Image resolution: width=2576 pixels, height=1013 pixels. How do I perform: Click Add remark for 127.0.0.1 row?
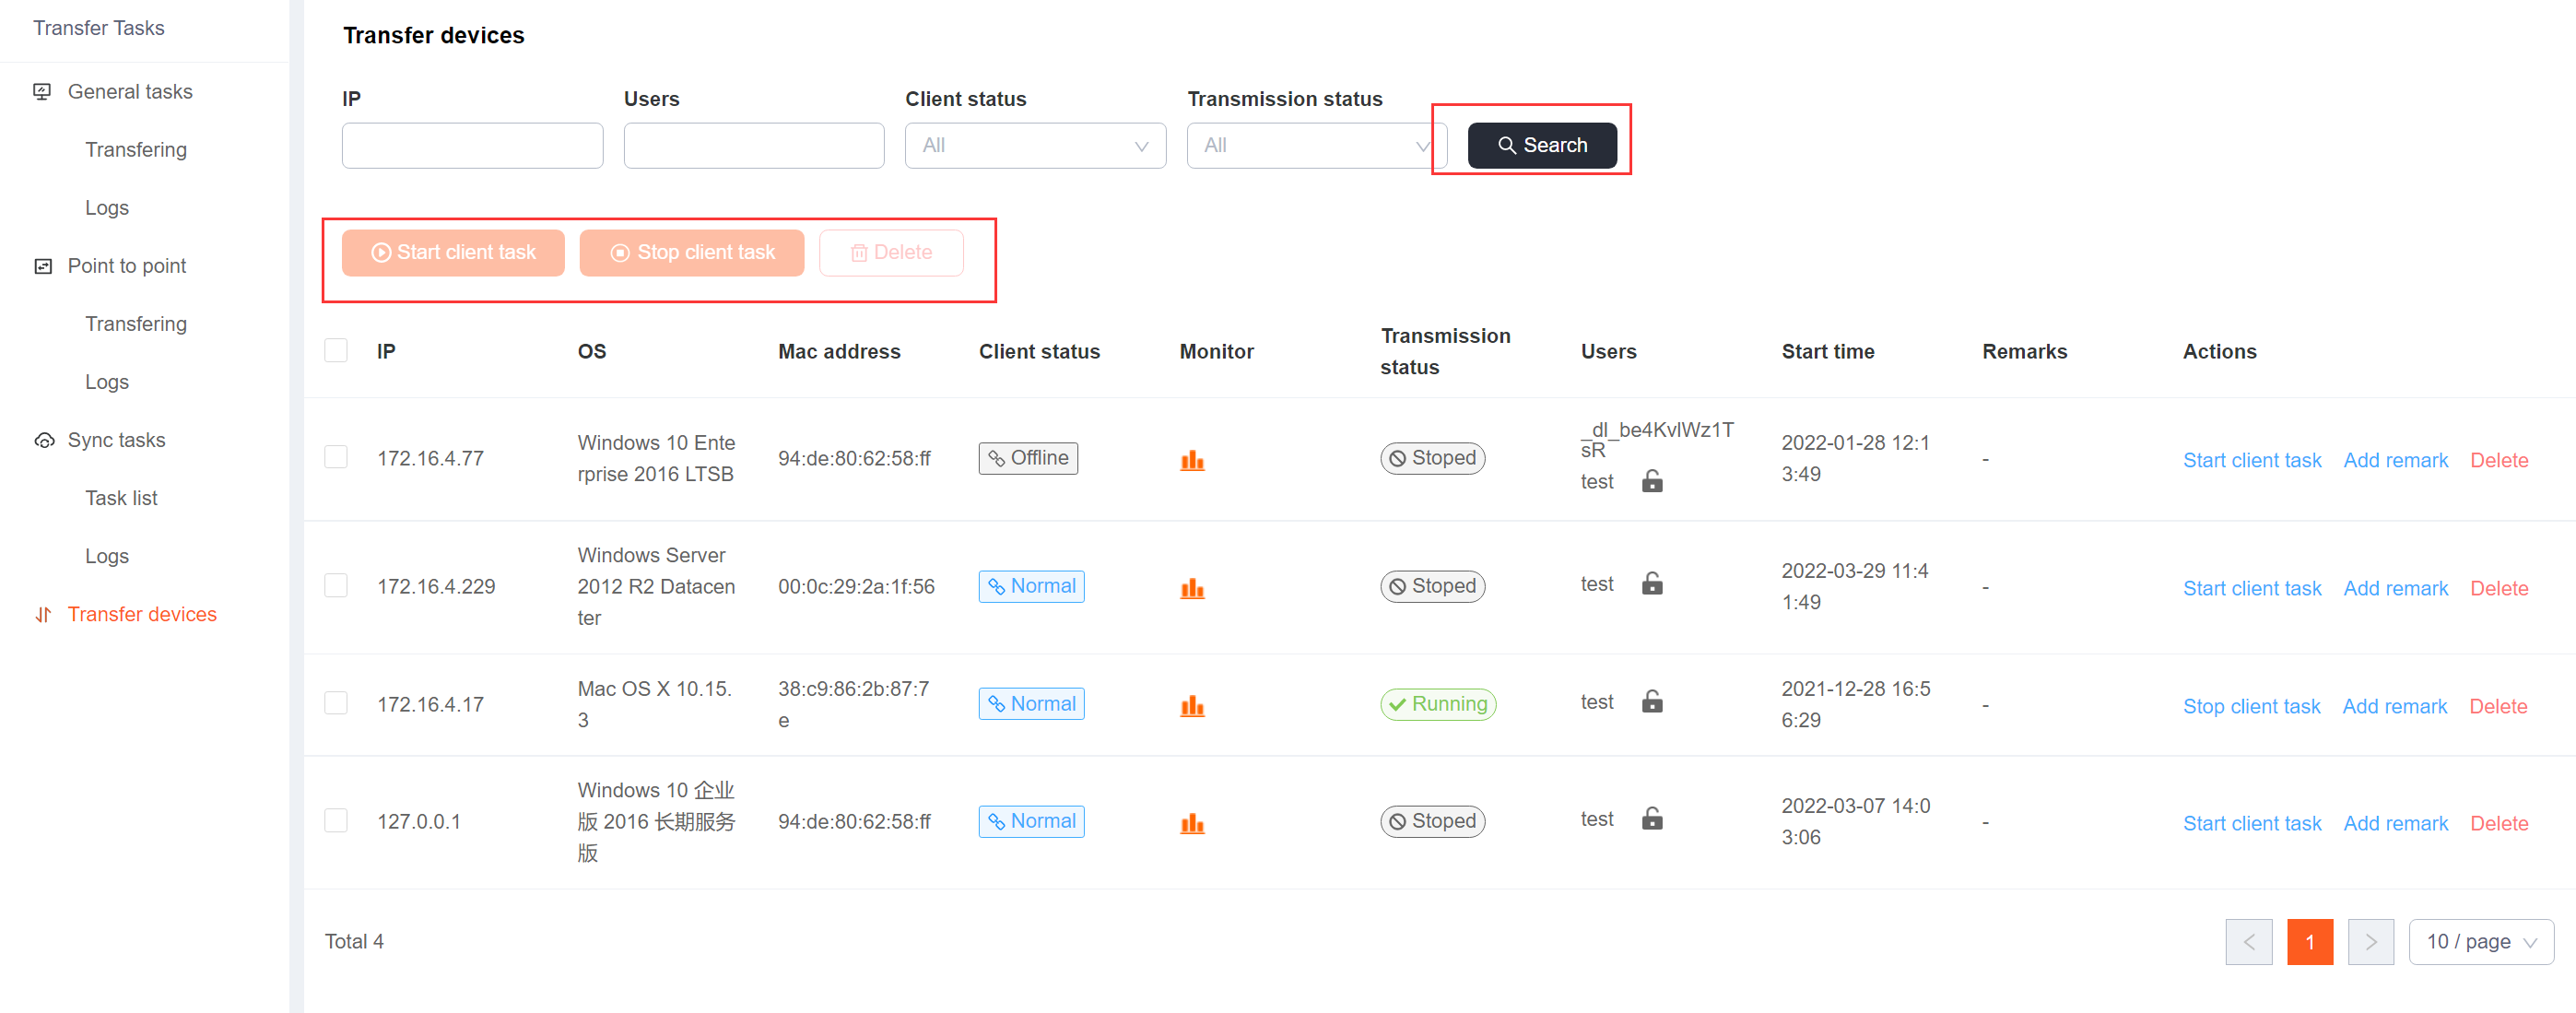click(x=2395, y=824)
